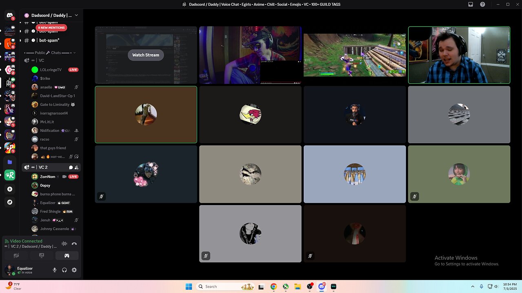
Task: Click user Gate to Liminality
Action: tap(55, 104)
